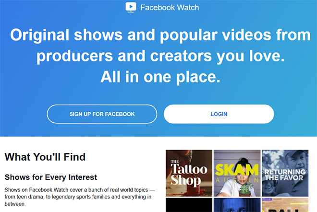Open The Tattoo Shop show thumbnail
The height and width of the screenshot is (212, 317).
(x=189, y=173)
